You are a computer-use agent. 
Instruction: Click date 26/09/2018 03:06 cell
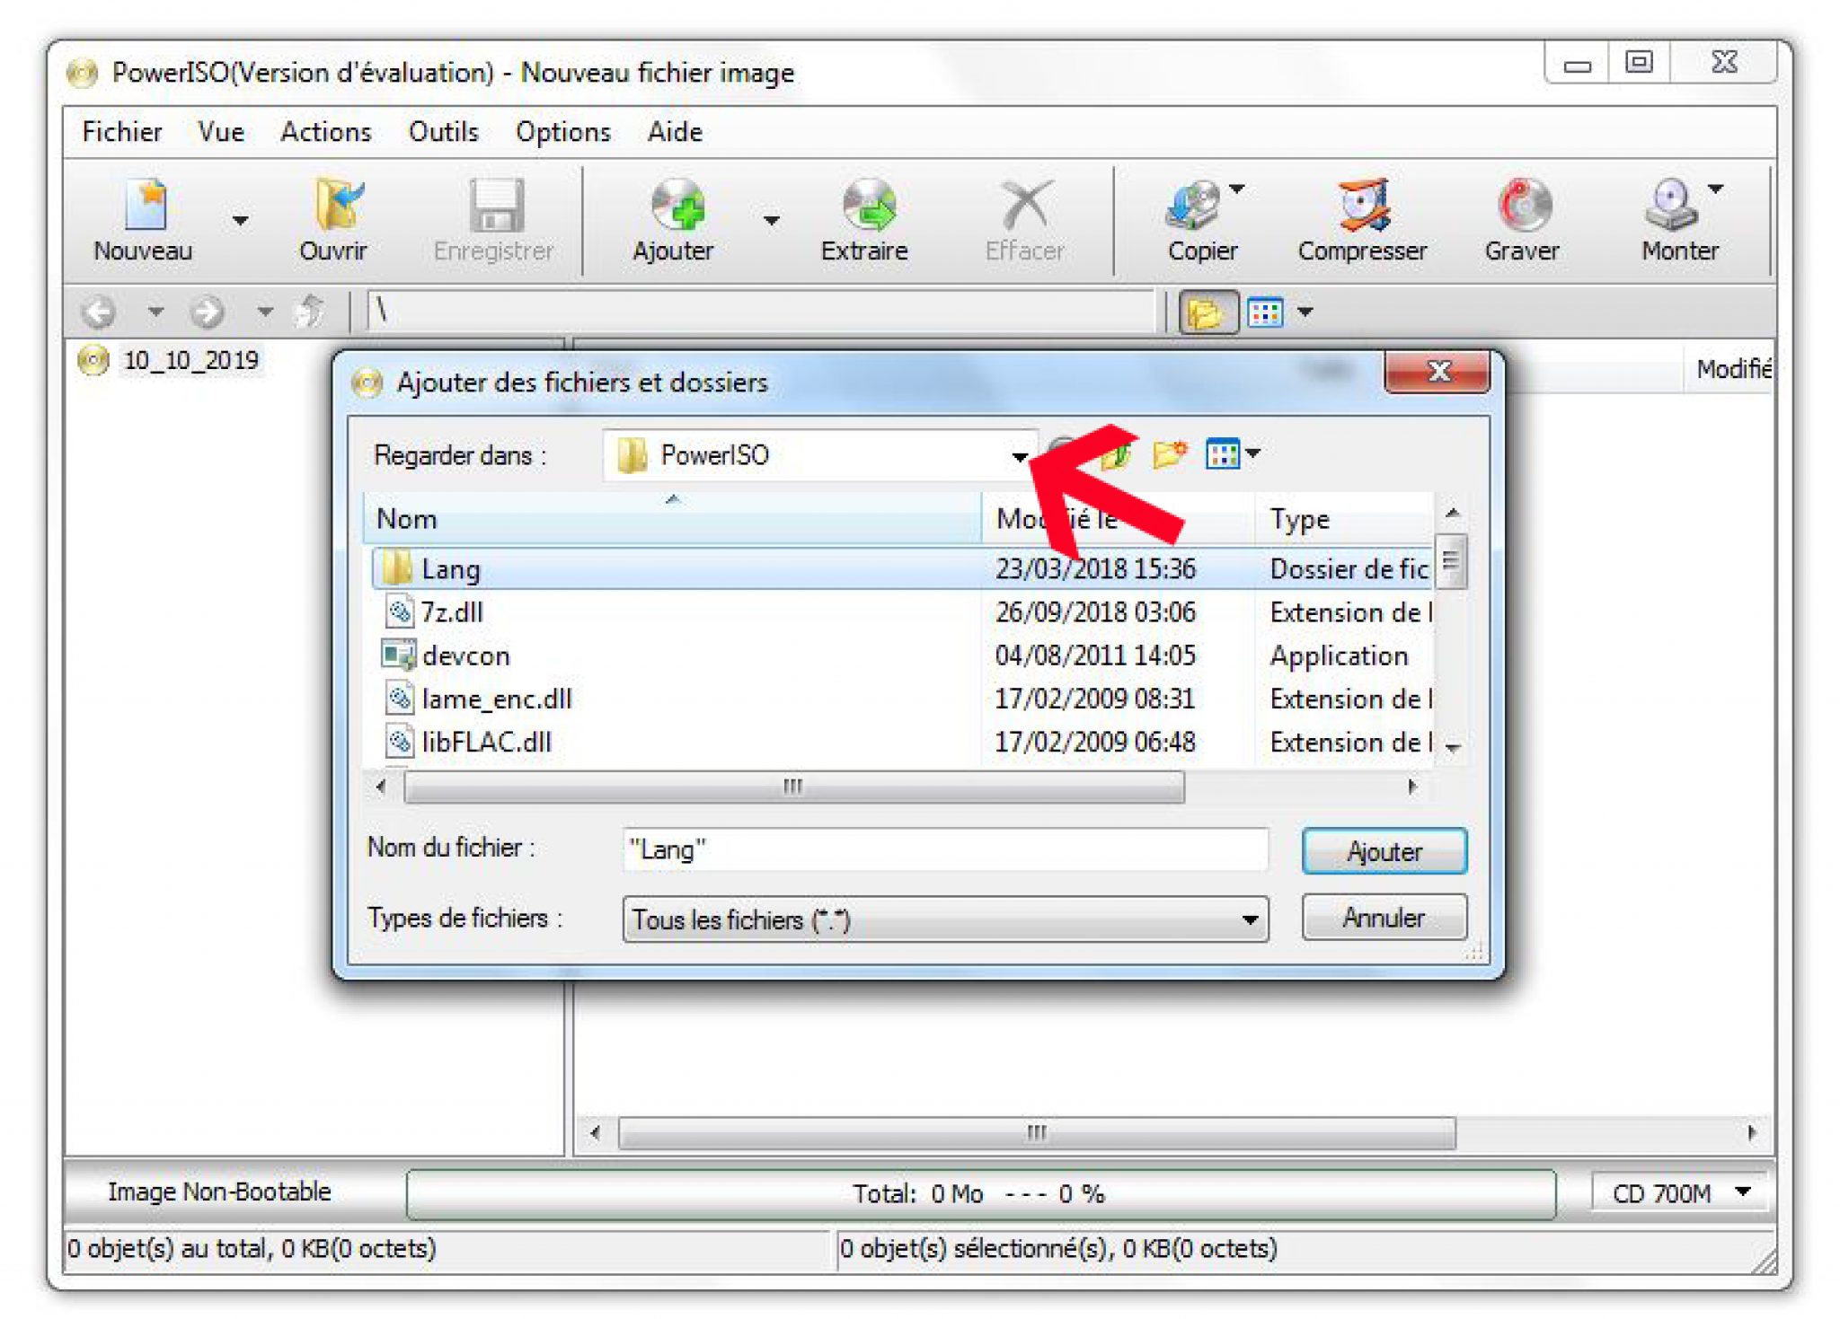[1095, 612]
